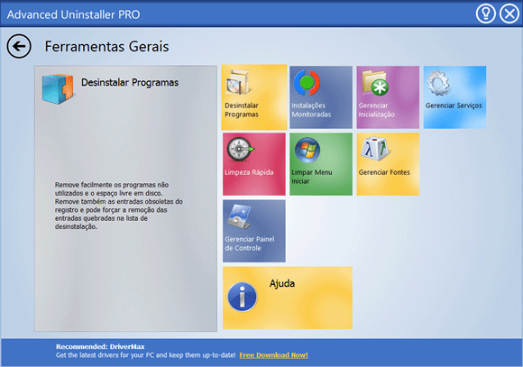The width and height of the screenshot is (523, 367).
Task: Open Gerenciar Painel de Controle tile
Action: [x=254, y=231]
